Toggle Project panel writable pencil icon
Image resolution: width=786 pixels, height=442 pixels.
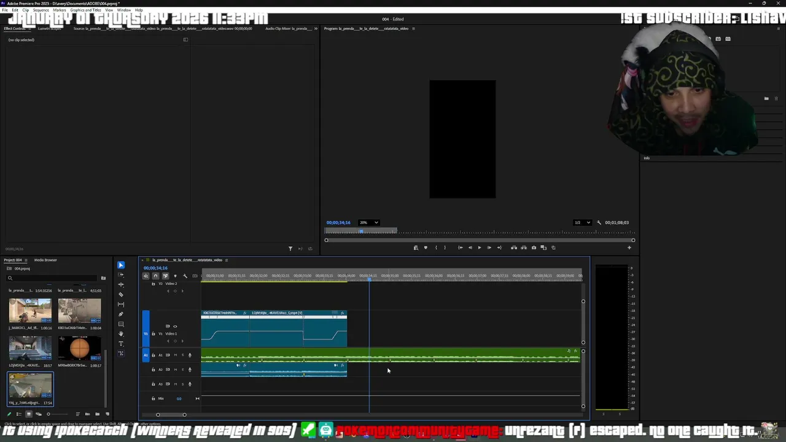(9, 414)
